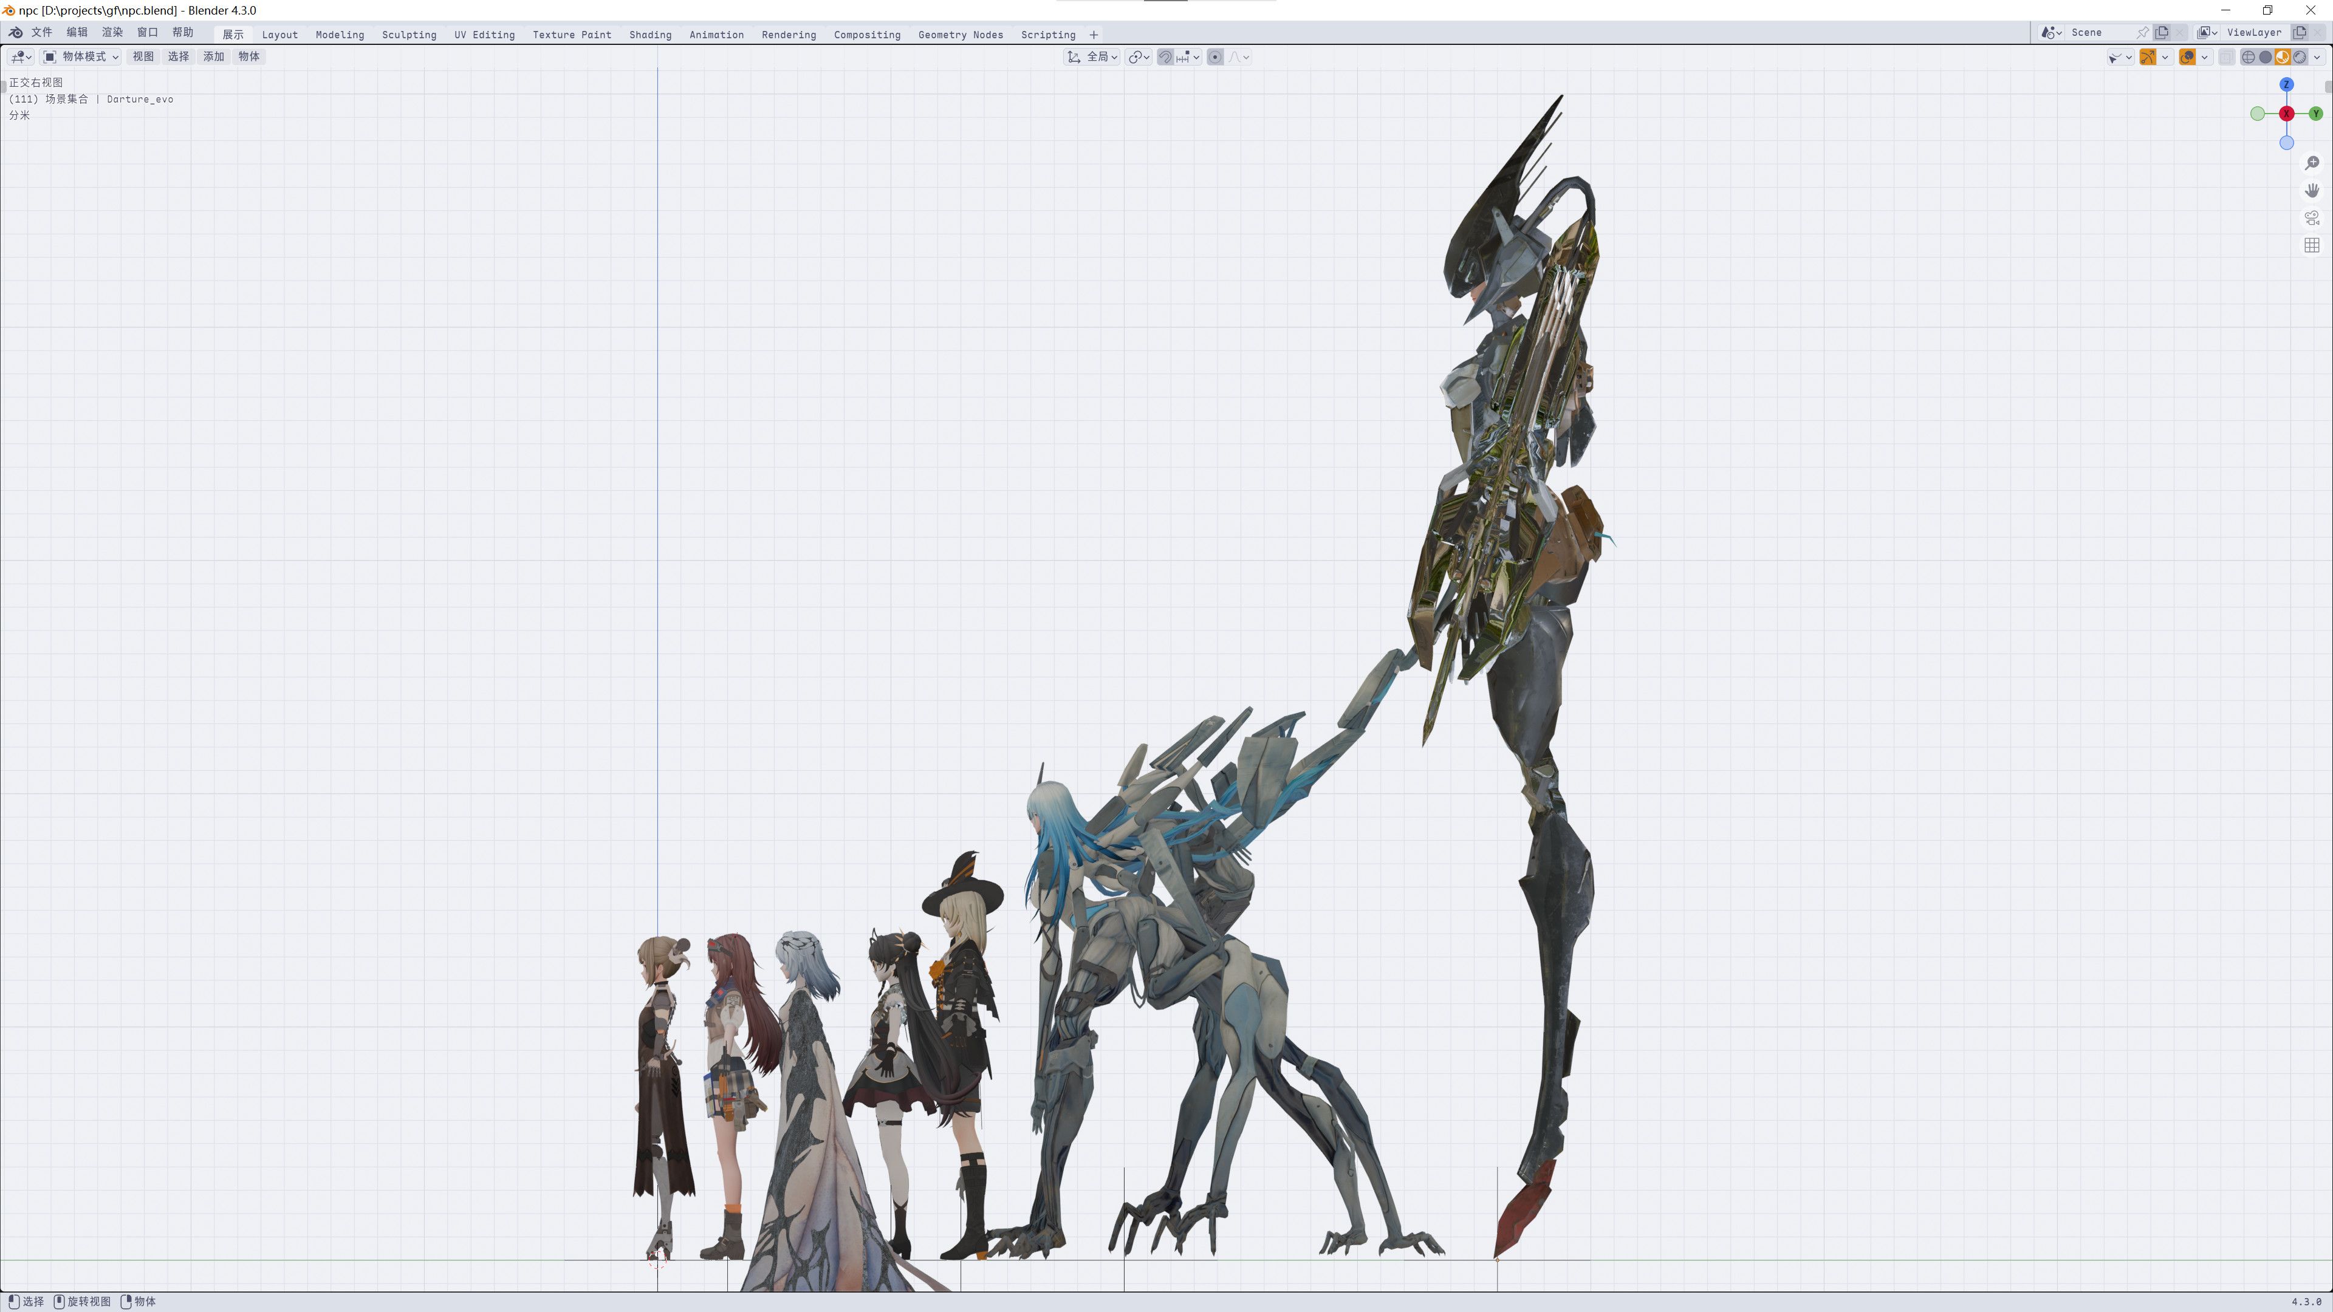Open the 视图 (View) viewport menu

click(x=143, y=56)
